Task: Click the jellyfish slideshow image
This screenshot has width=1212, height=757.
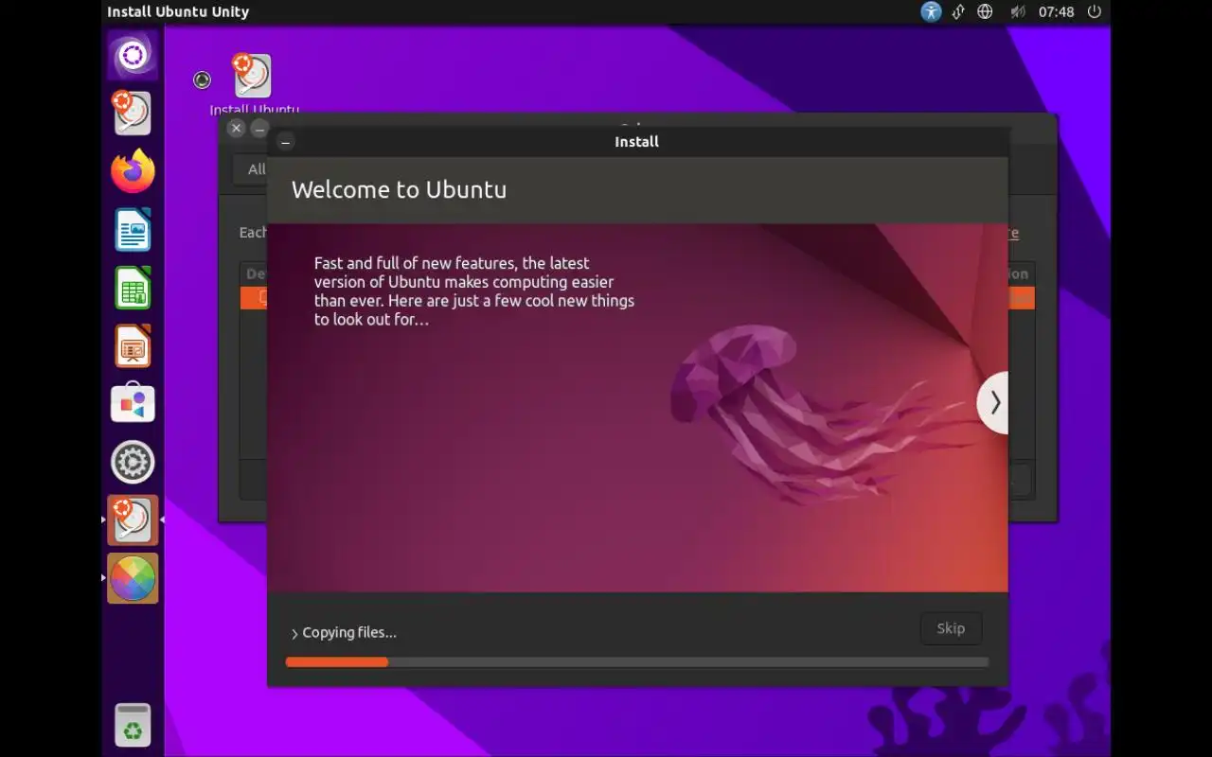Action: point(637,408)
